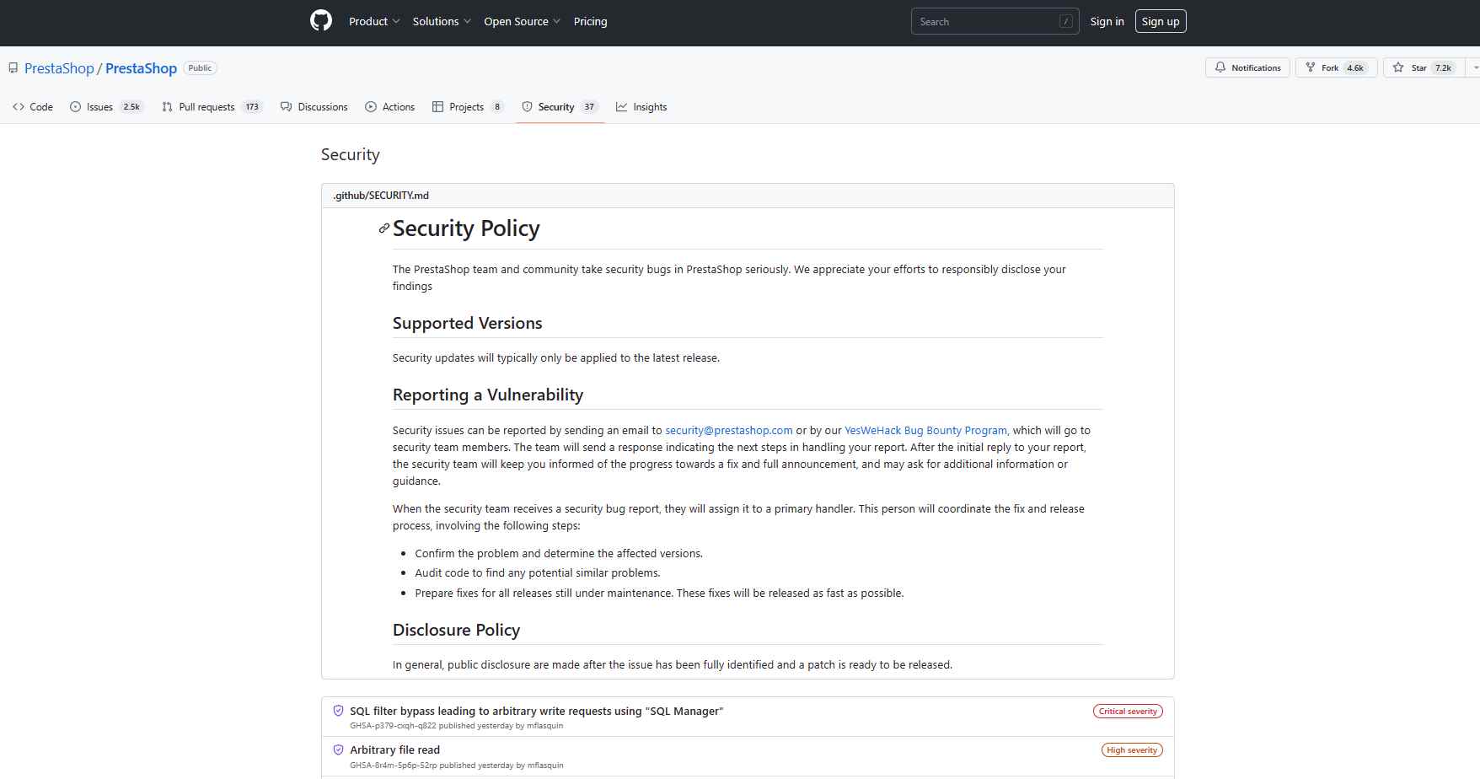Click the shield icon beside Arbitrary file read
This screenshot has height=779, width=1480.
(x=338, y=749)
